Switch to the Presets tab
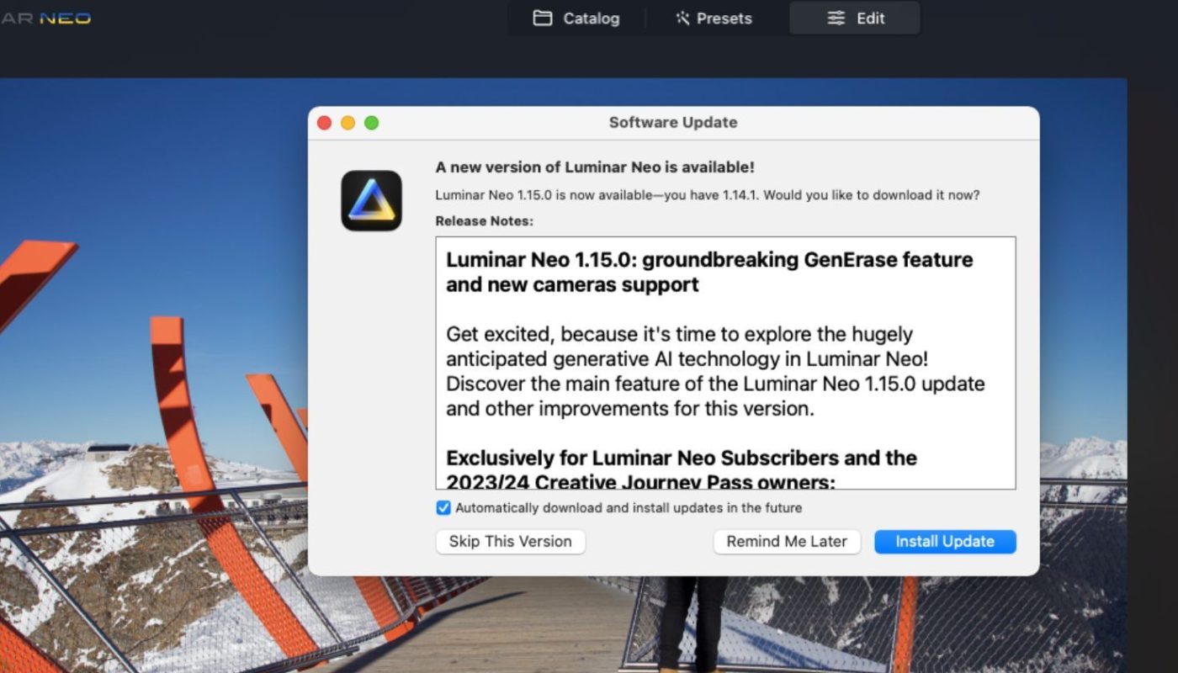The image size is (1178, 673). pyautogui.click(x=714, y=18)
